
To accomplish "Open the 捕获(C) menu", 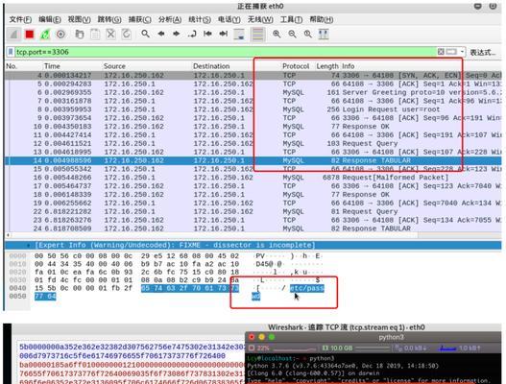I will tap(139, 19).
